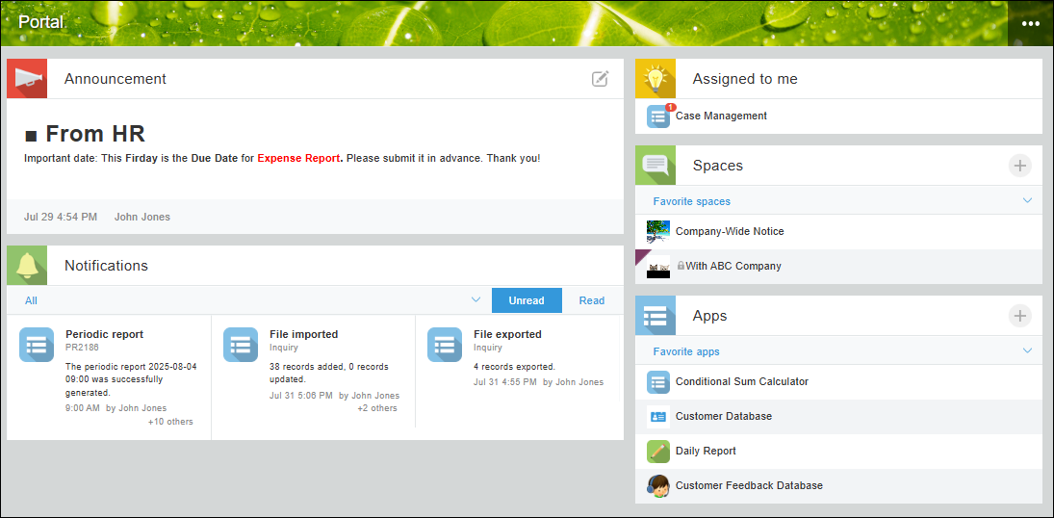The height and width of the screenshot is (518, 1054).
Task: Click the Daily Report pencil icon
Action: click(658, 452)
